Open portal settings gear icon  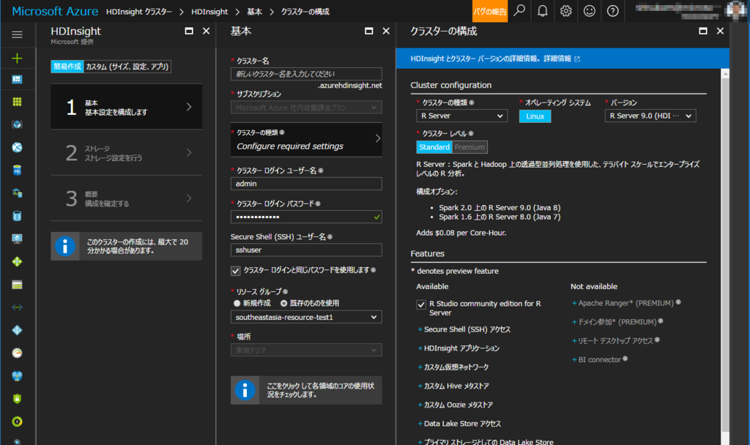click(566, 10)
